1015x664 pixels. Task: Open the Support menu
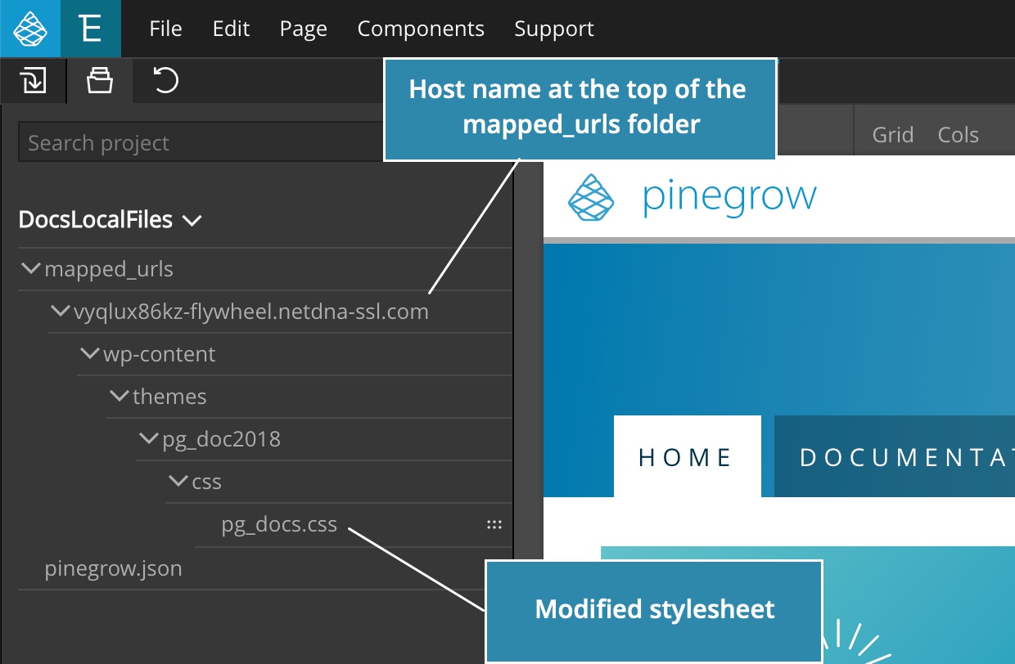pyautogui.click(x=554, y=29)
